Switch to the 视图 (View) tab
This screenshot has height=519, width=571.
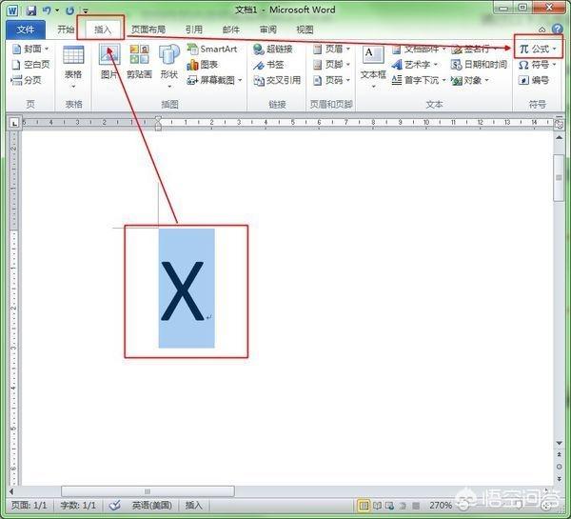[305, 30]
